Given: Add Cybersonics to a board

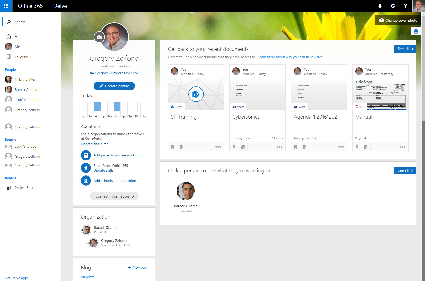Looking at the screenshot, I should 243,147.
